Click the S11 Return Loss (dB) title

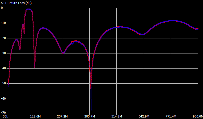14,3
